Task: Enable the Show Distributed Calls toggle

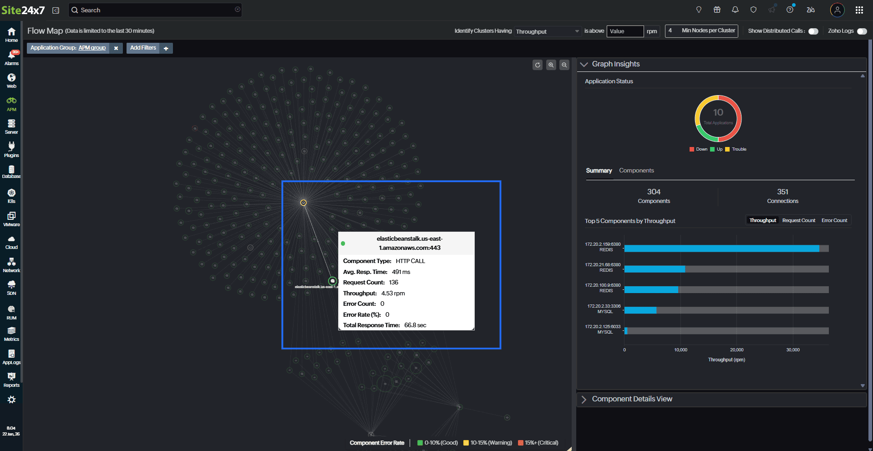Action: [813, 31]
